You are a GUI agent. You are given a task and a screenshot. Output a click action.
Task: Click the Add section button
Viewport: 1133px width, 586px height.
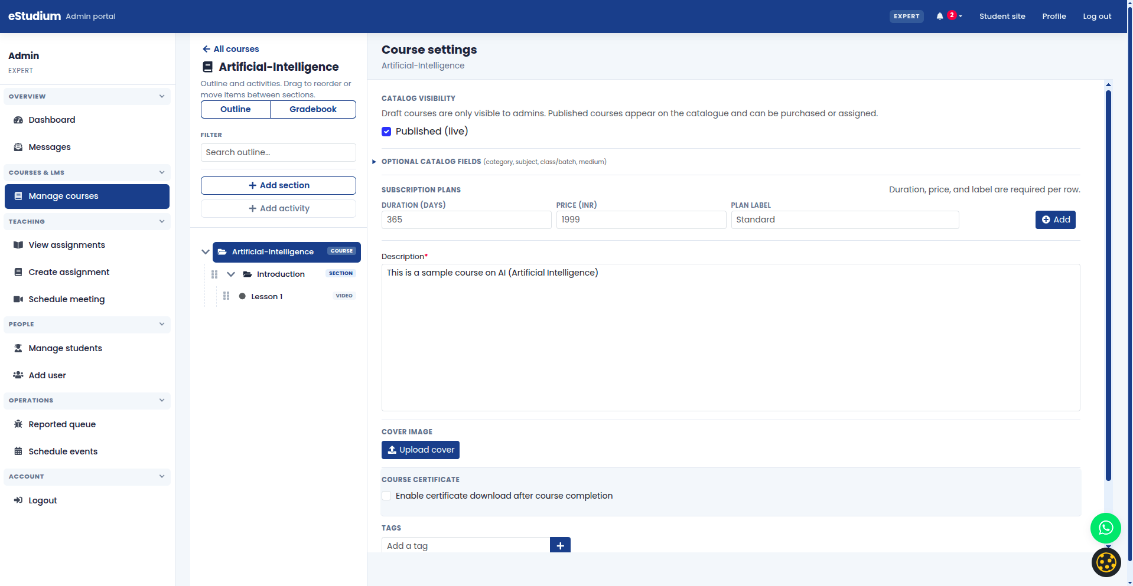click(278, 185)
